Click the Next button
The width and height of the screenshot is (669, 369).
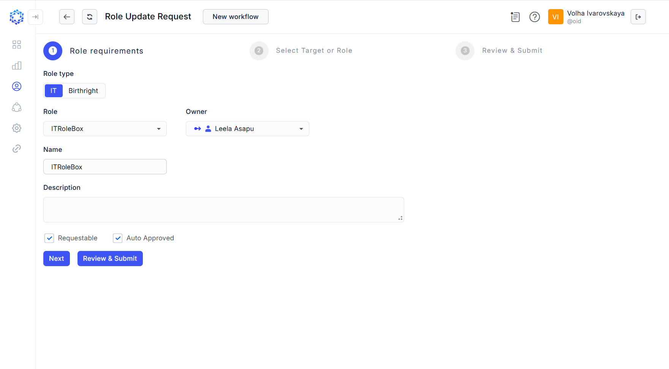click(56, 259)
